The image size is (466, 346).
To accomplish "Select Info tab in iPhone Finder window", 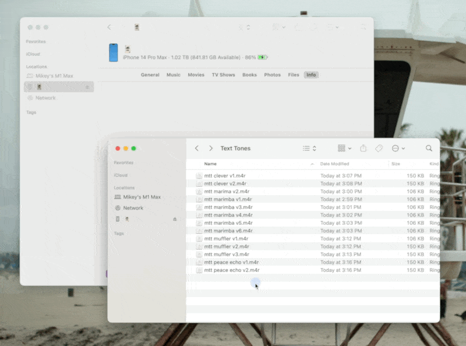I will 311,75.
